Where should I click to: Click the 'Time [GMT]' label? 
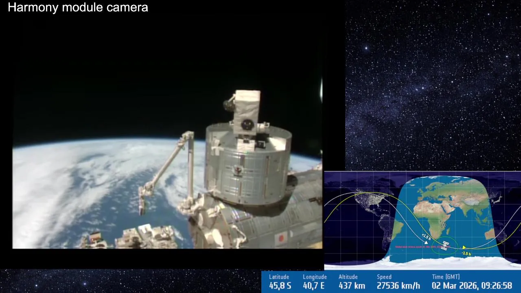click(x=446, y=277)
